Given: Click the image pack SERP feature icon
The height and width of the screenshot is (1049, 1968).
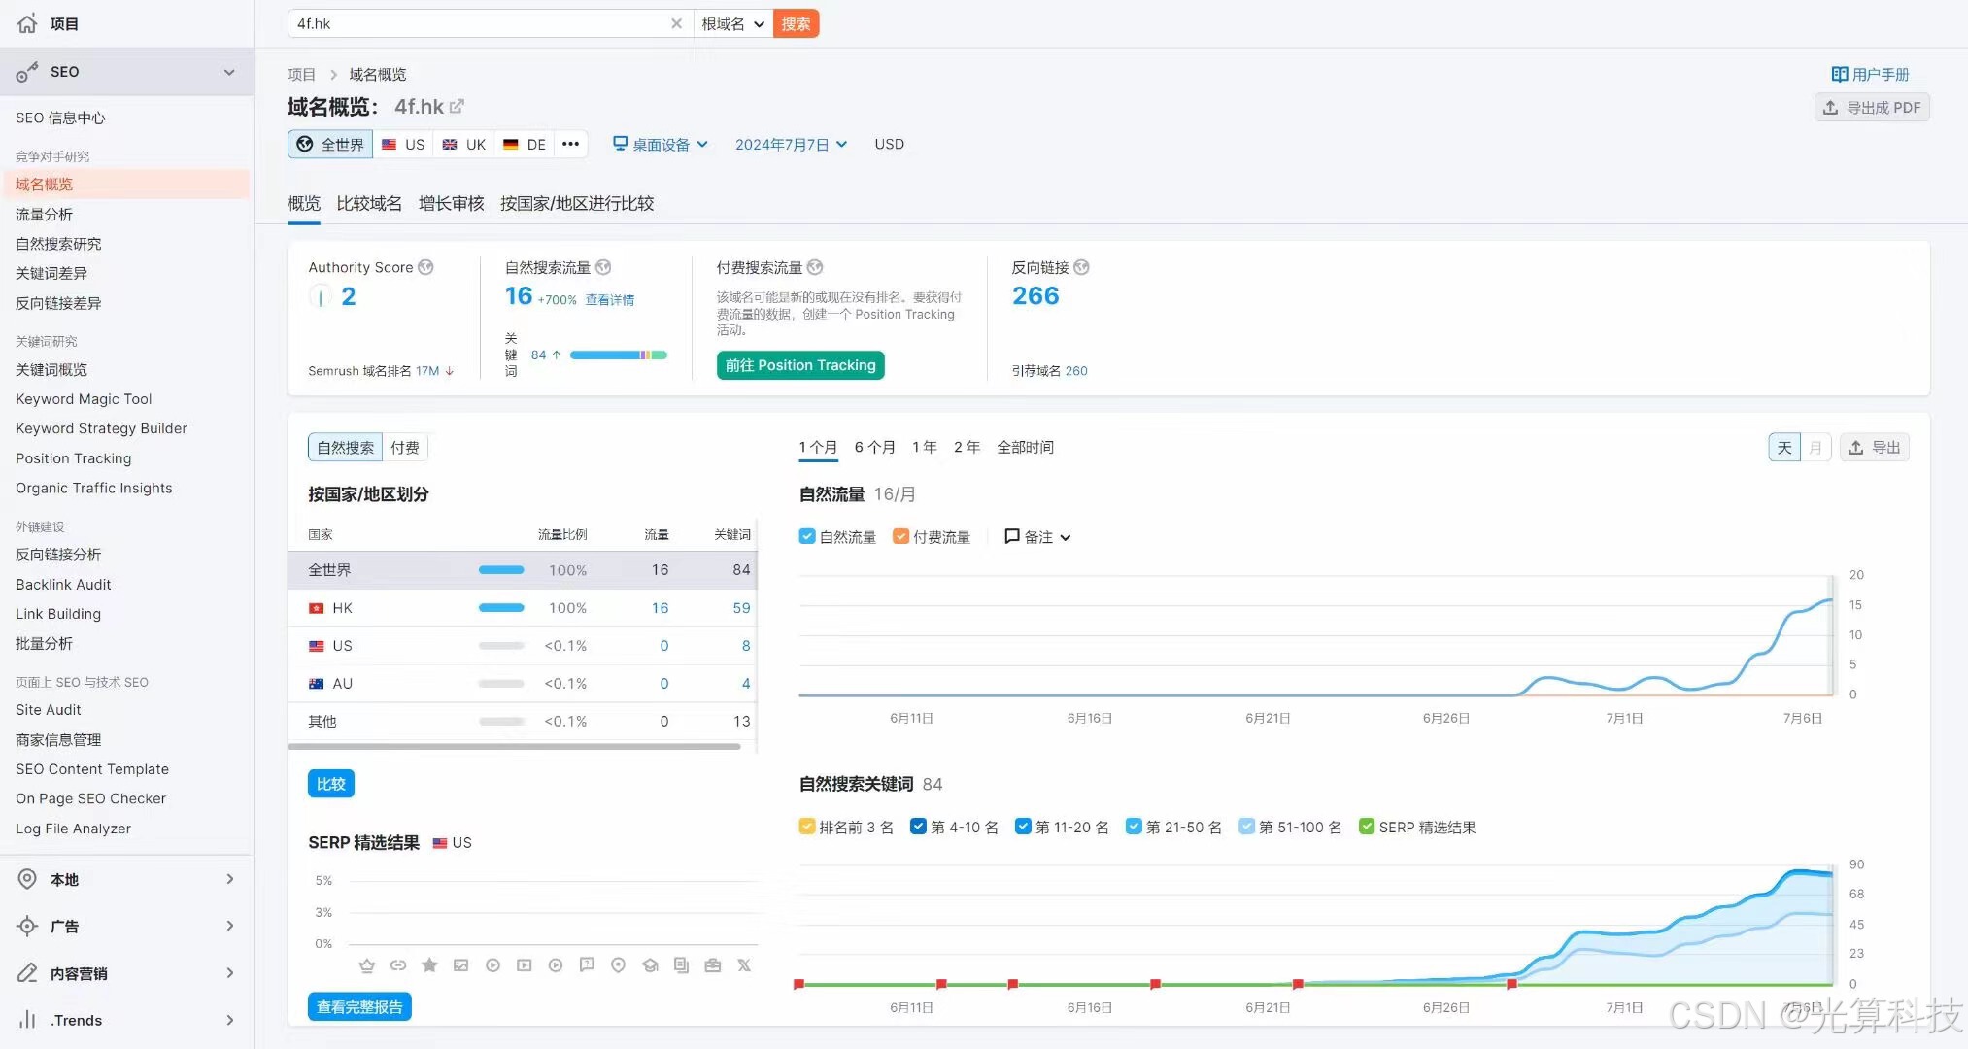Looking at the screenshot, I should coord(461,965).
